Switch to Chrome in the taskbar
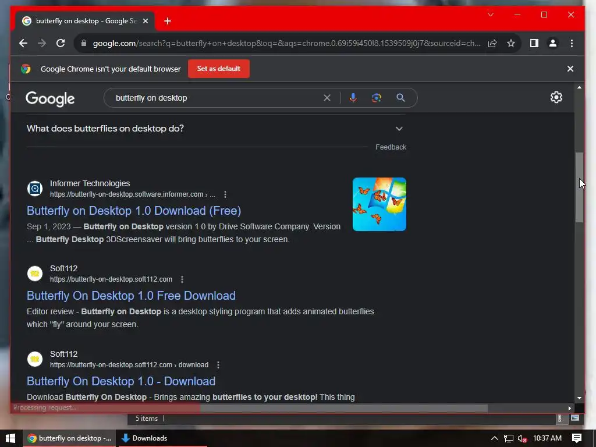The width and height of the screenshot is (596, 447). tap(70, 438)
